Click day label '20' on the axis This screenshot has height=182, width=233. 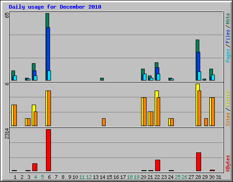[143, 177]
